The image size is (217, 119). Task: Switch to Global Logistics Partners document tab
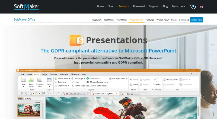click(x=76, y=94)
